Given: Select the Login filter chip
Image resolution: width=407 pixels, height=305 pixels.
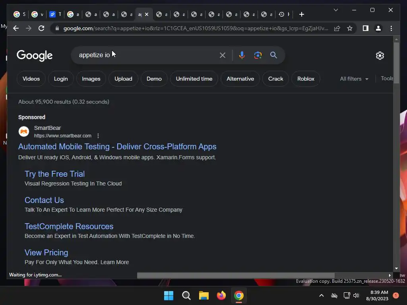Looking at the screenshot, I should point(61,79).
